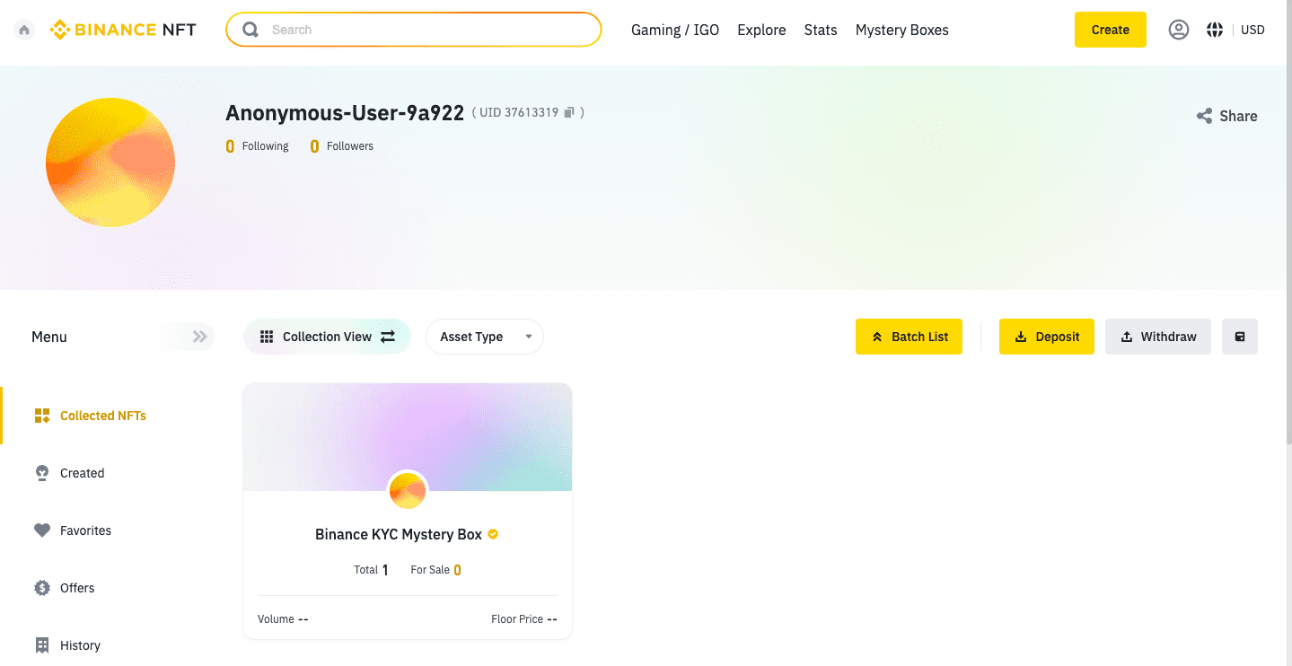Click the UID 37613319 text

(x=519, y=112)
